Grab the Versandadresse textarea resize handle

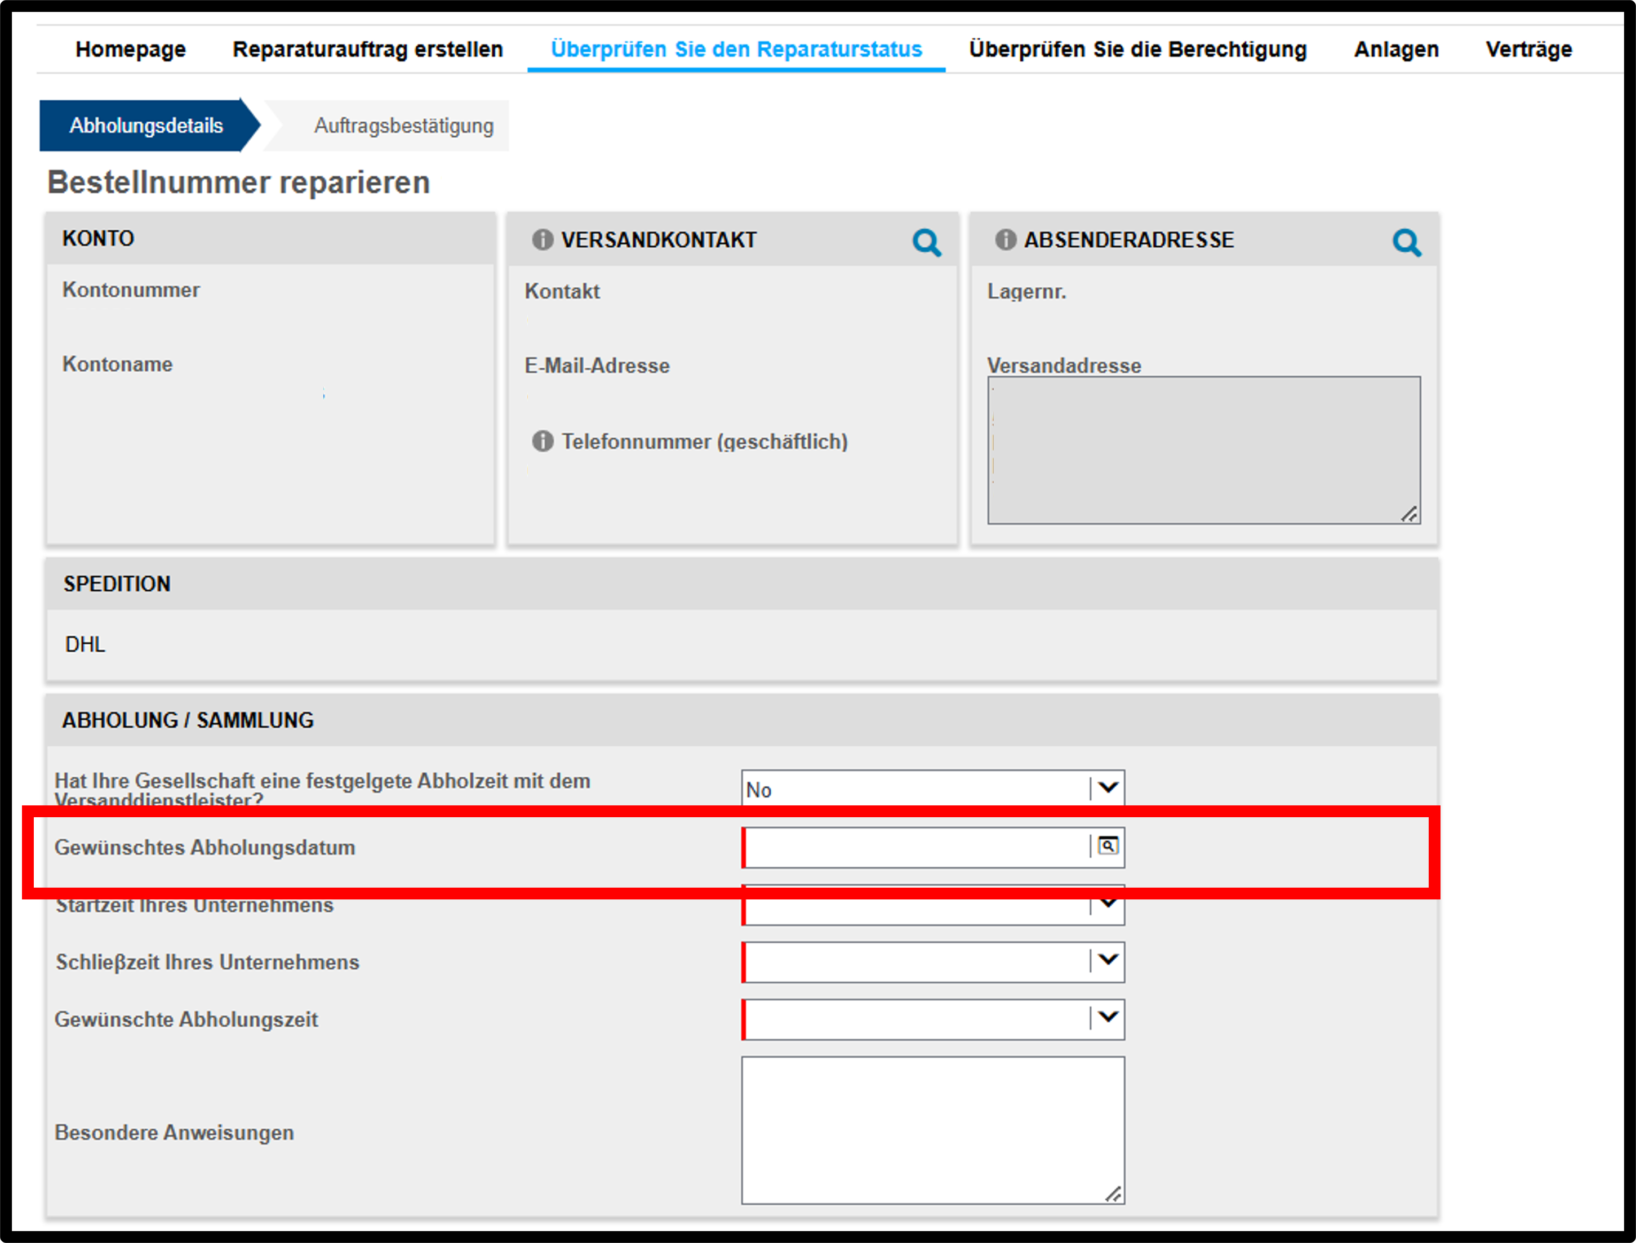1410,514
